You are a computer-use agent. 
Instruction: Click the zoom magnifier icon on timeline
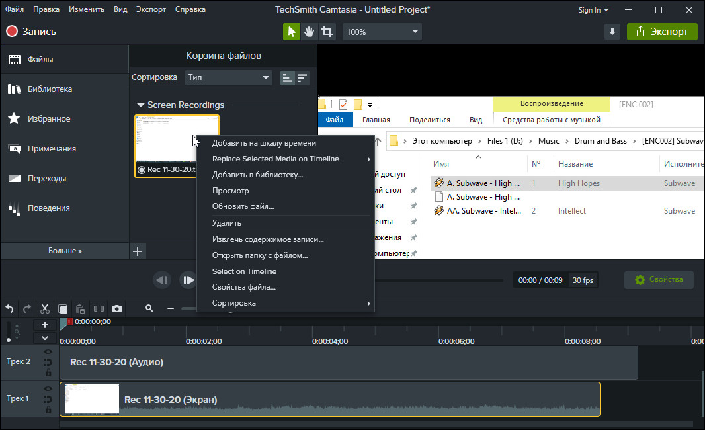149,308
